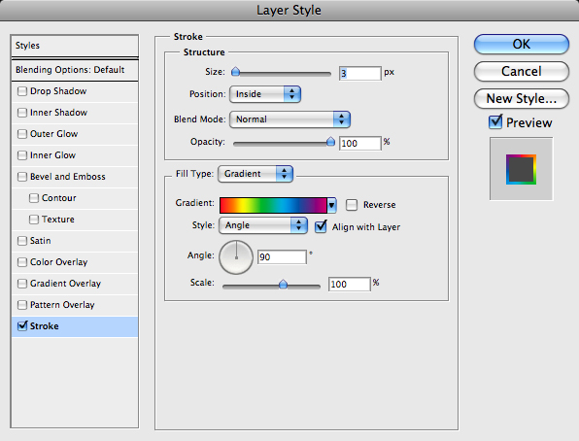Click the gradient picker arrow beside gradient bar
The image size is (579, 441).
(331, 205)
